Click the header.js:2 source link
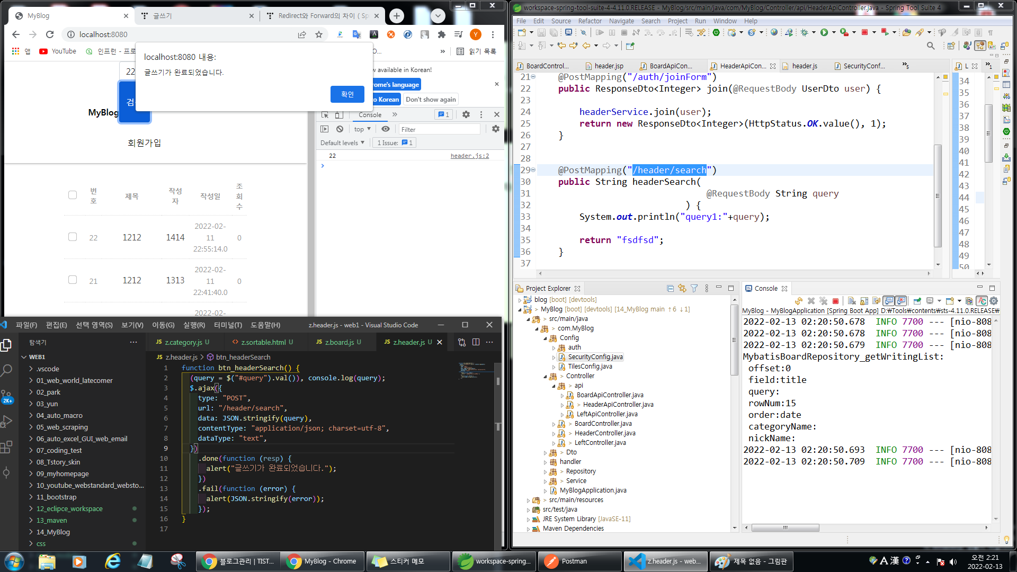Screen dimensions: 1017x572 (469, 156)
